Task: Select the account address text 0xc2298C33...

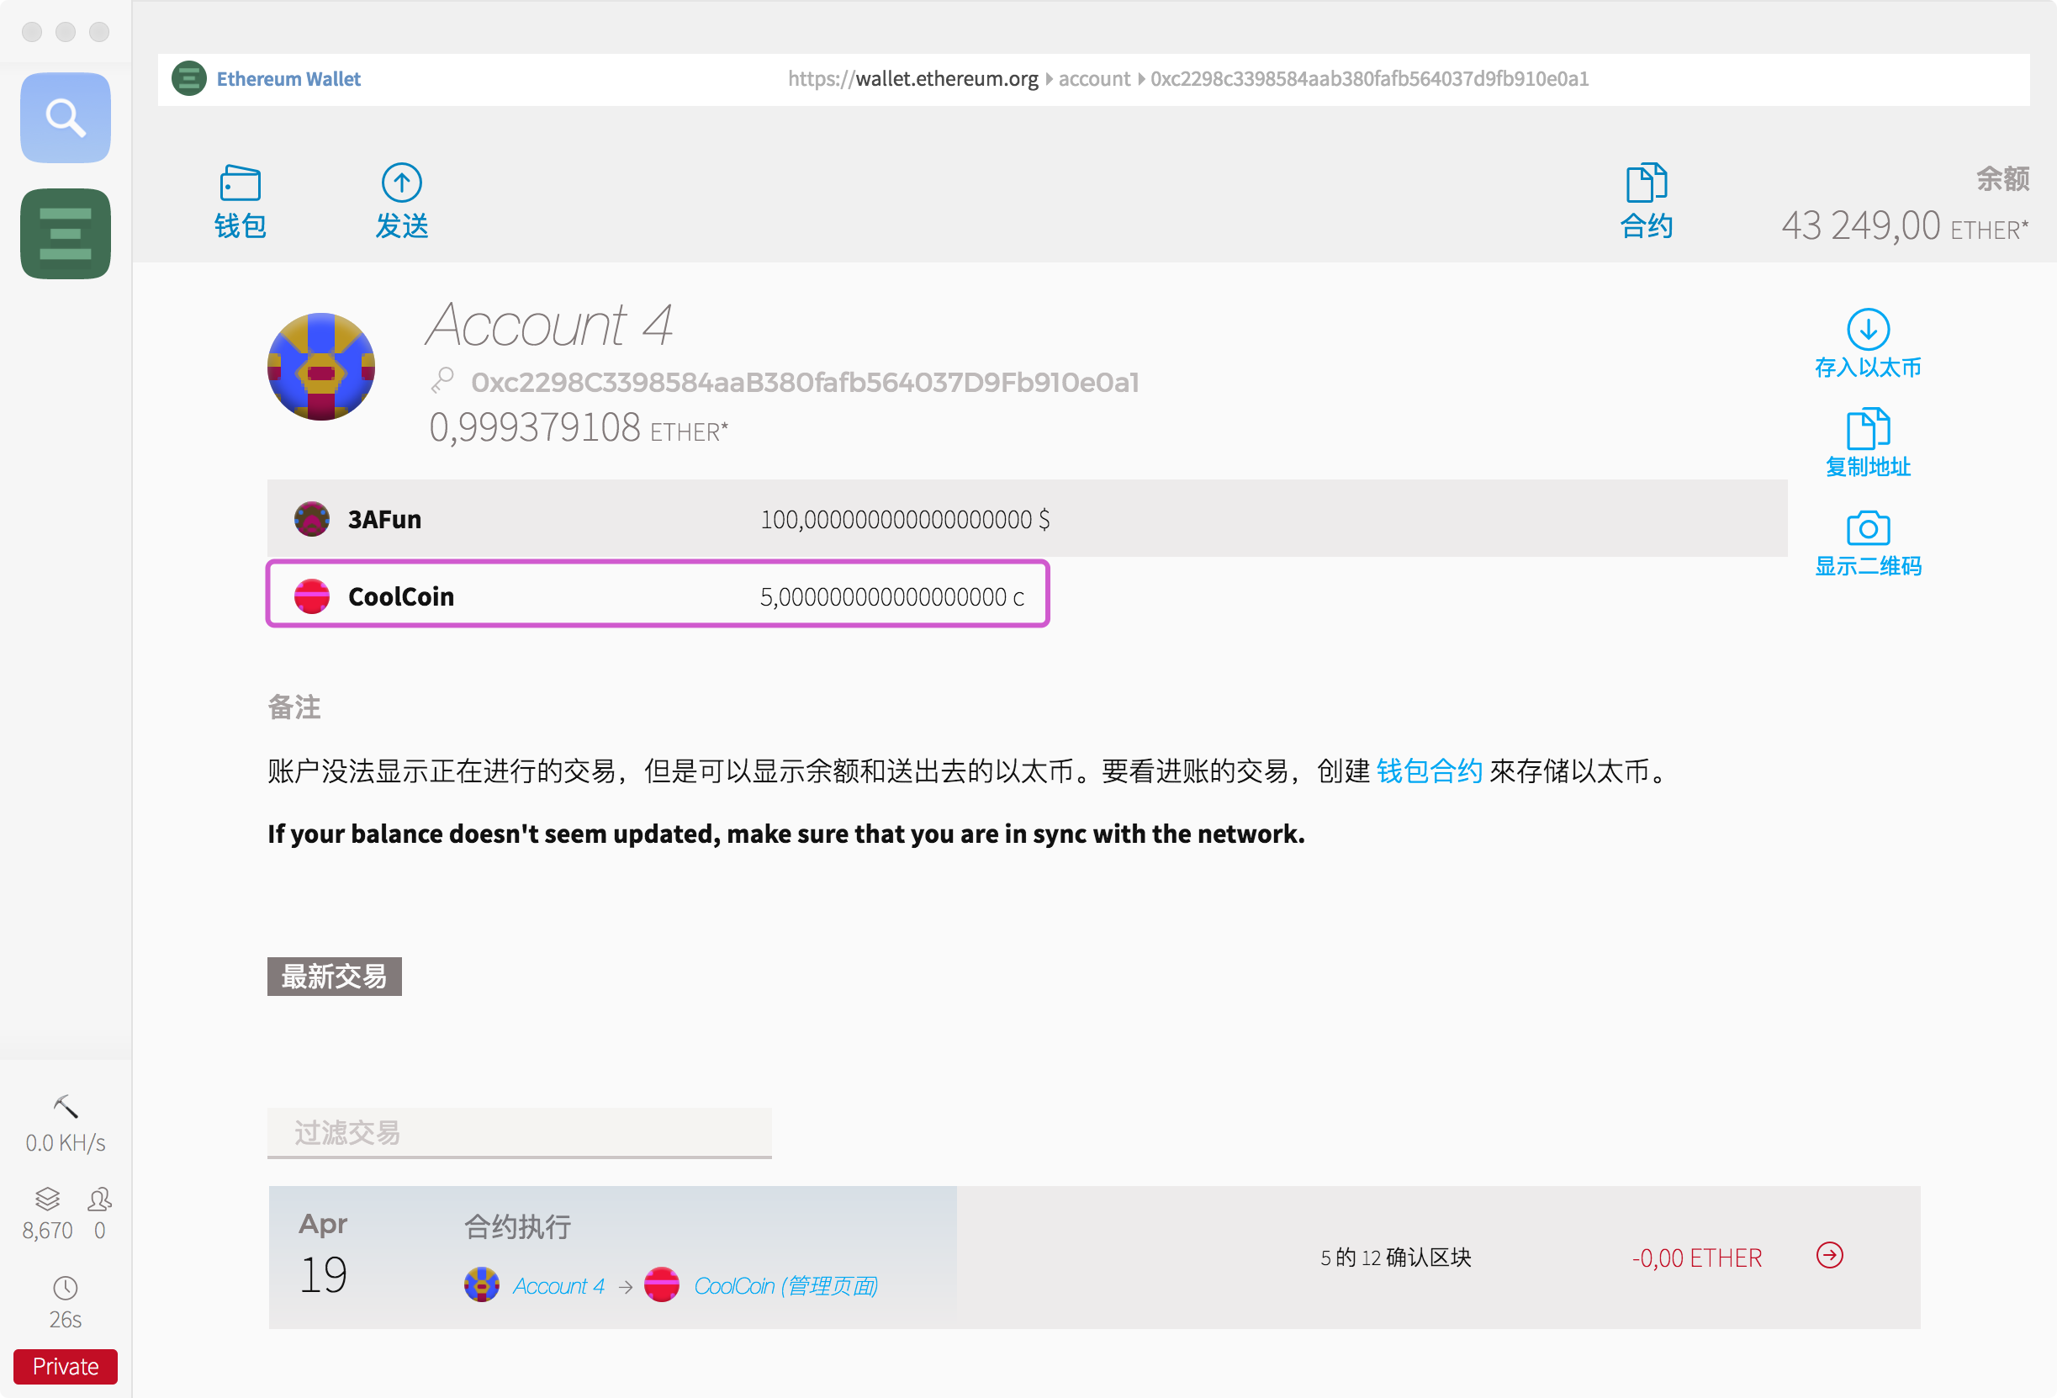Action: 805,383
